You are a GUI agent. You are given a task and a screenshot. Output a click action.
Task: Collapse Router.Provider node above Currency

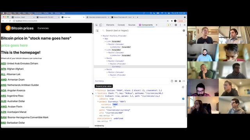[x=109, y=64]
